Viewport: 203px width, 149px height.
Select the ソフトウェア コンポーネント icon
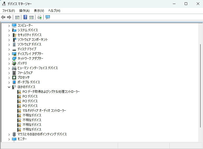[14, 40]
